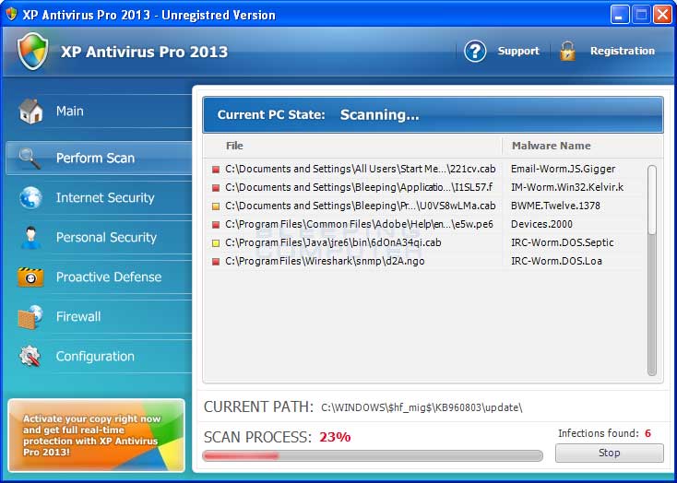Click the scan results vertical scrollbar
The image size is (677, 483).
point(652,270)
